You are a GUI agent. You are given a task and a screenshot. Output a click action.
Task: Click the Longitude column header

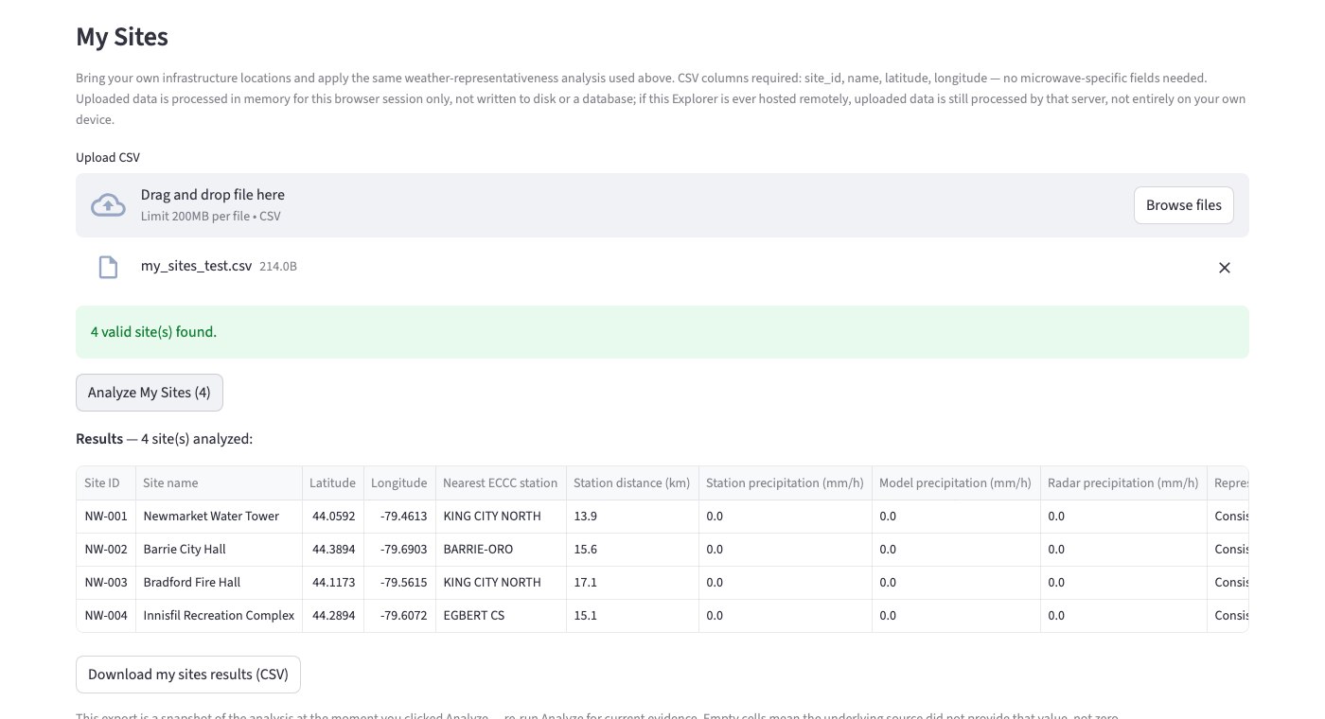coord(399,482)
